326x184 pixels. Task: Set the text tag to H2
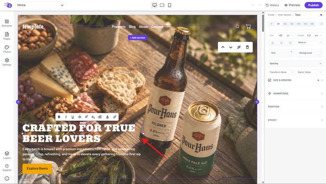pos(285,24)
